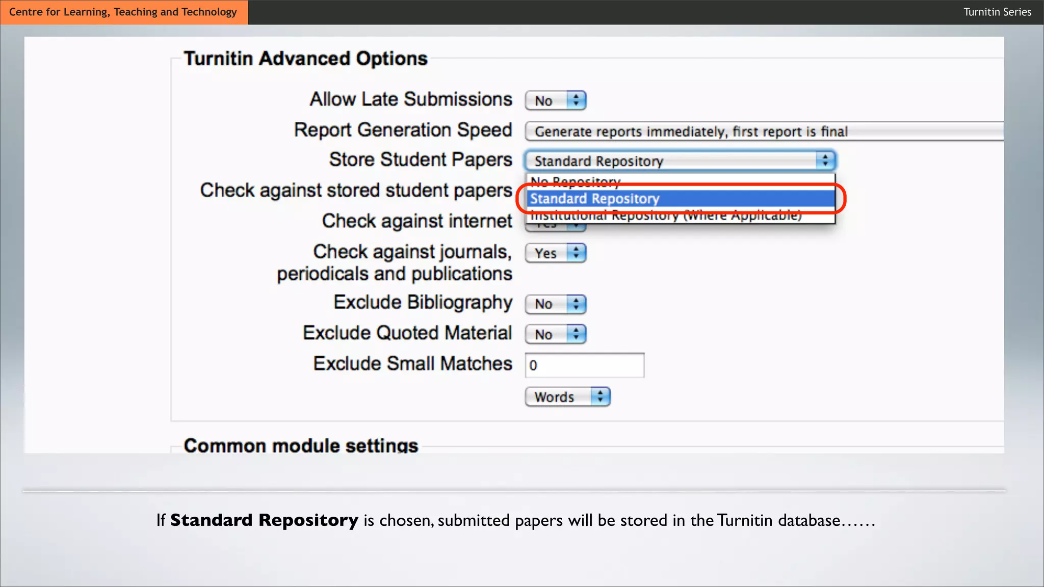
Task: Click the Store Student Papers dropdown arrows
Action: (825, 161)
